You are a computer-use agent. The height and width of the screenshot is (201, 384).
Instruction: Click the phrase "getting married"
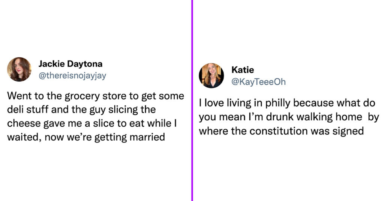click(129, 137)
